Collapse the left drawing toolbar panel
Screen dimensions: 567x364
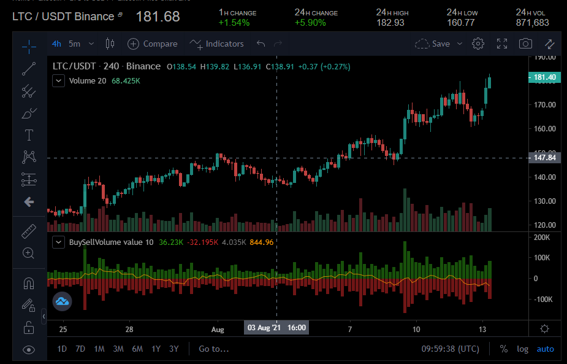(x=44, y=317)
